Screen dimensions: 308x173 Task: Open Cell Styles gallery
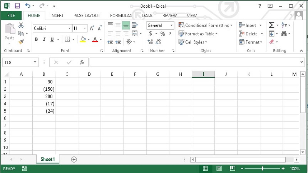pos(193,42)
